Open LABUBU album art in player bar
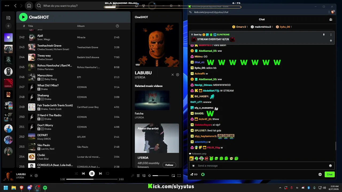Screen dimensions: 342x192 8,176
